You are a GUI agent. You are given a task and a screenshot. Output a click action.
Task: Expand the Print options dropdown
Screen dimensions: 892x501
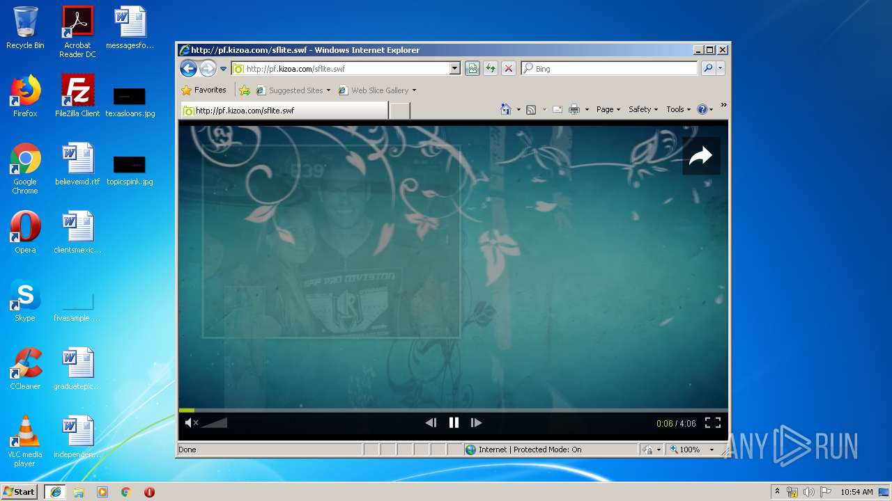(587, 109)
